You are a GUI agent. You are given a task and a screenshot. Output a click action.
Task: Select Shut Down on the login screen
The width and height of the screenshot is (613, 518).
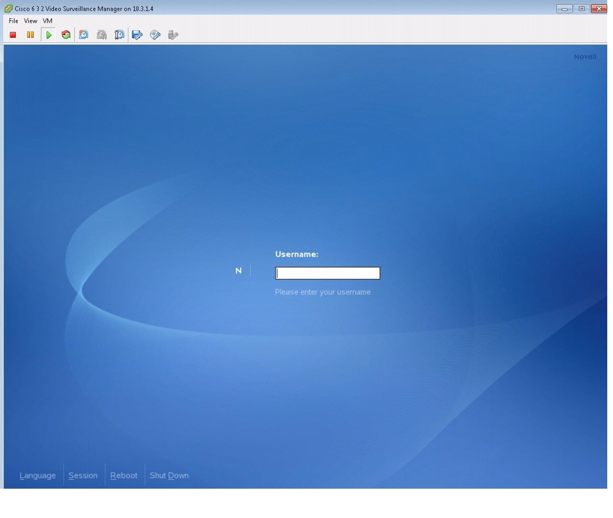169,476
